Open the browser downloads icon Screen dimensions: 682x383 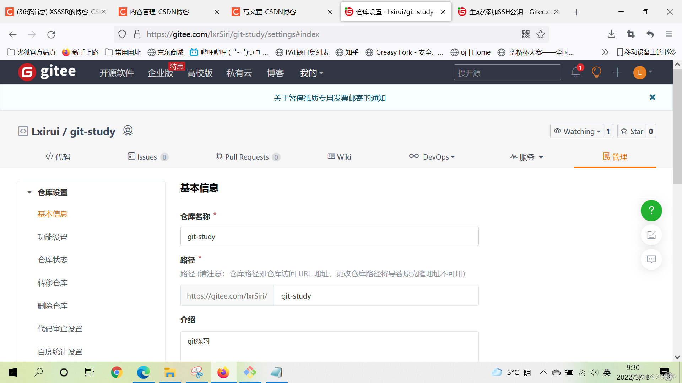click(x=611, y=34)
